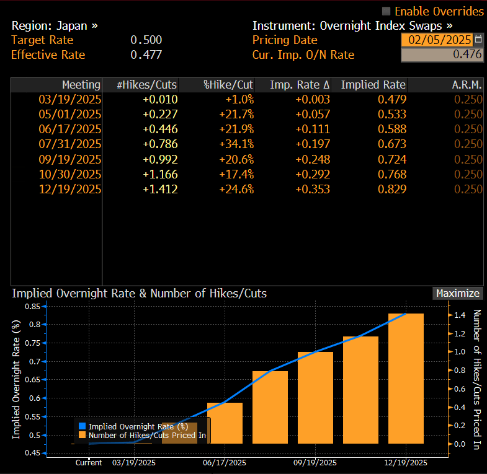The width and height of the screenshot is (487, 474).
Task: Select the 06/17/2025 meeting row
Action: click(x=247, y=129)
